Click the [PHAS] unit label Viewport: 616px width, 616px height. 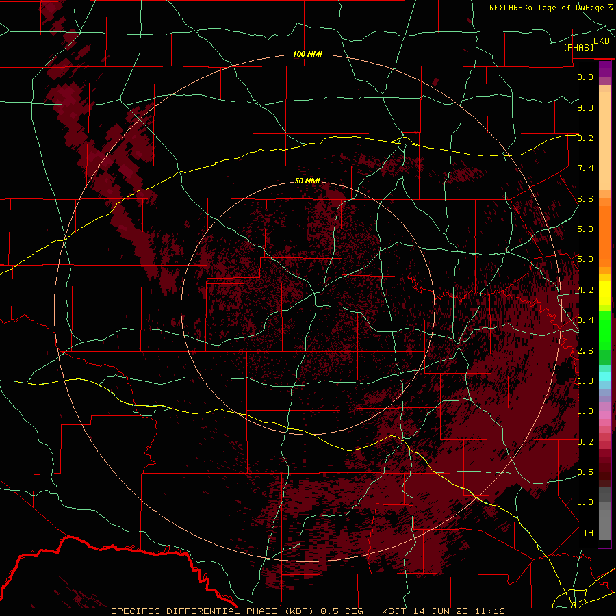click(x=578, y=47)
